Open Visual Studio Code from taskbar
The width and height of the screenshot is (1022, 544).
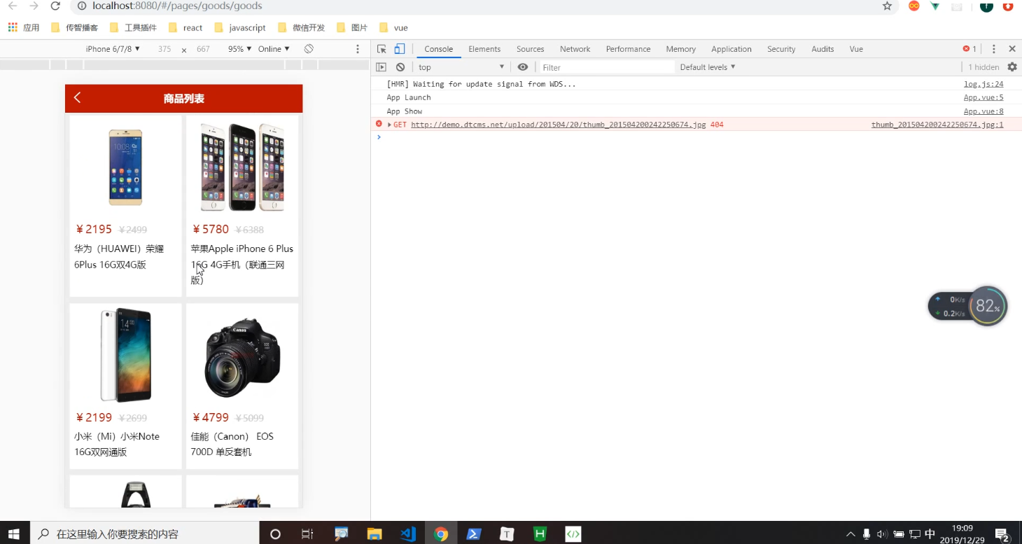(408, 534)
